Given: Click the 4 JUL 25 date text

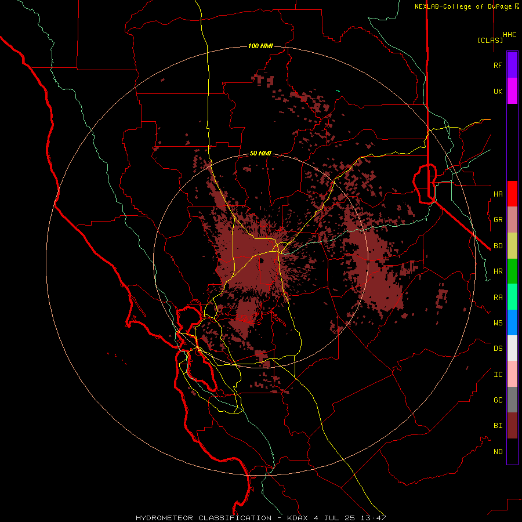Looking at the screenshot, I should coord(334,518).
